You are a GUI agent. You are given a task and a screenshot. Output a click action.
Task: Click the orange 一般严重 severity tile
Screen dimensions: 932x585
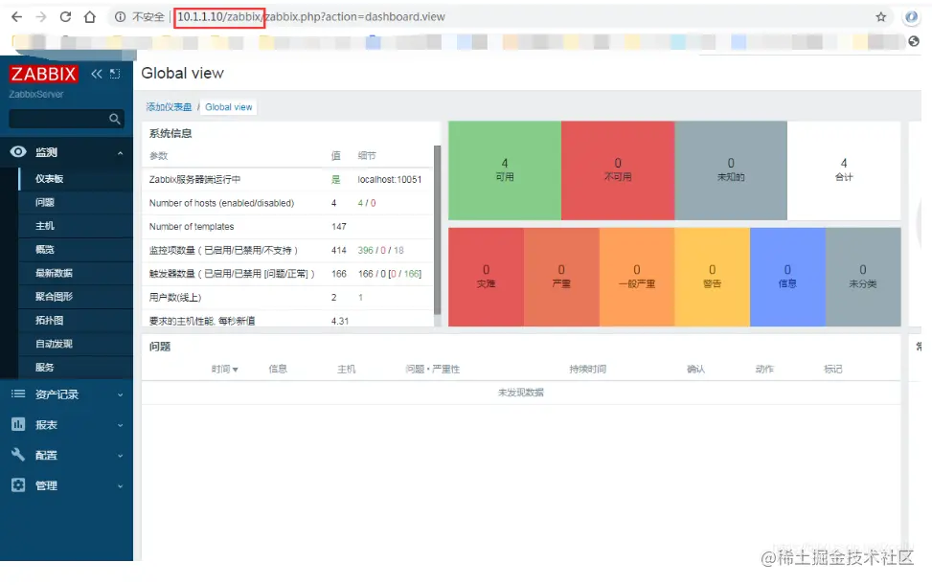click(637, 277)
